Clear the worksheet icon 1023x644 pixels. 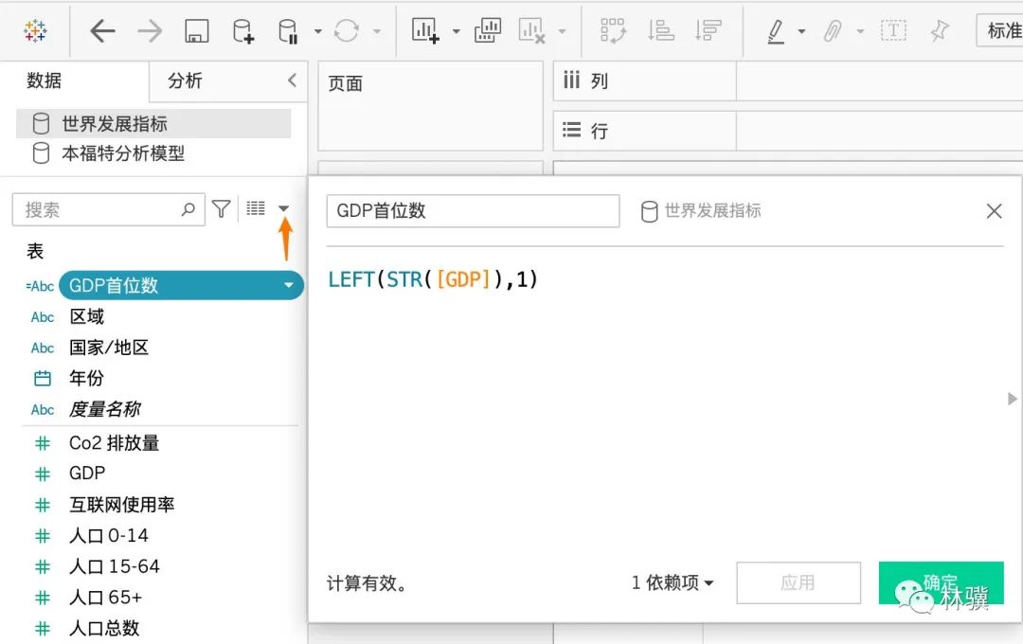531,30
